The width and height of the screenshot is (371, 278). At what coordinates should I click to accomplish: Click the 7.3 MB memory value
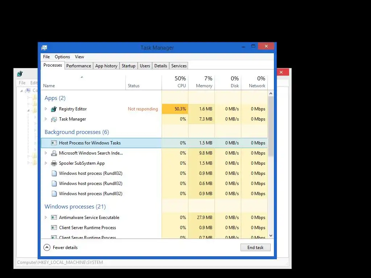tap(206, 119)
